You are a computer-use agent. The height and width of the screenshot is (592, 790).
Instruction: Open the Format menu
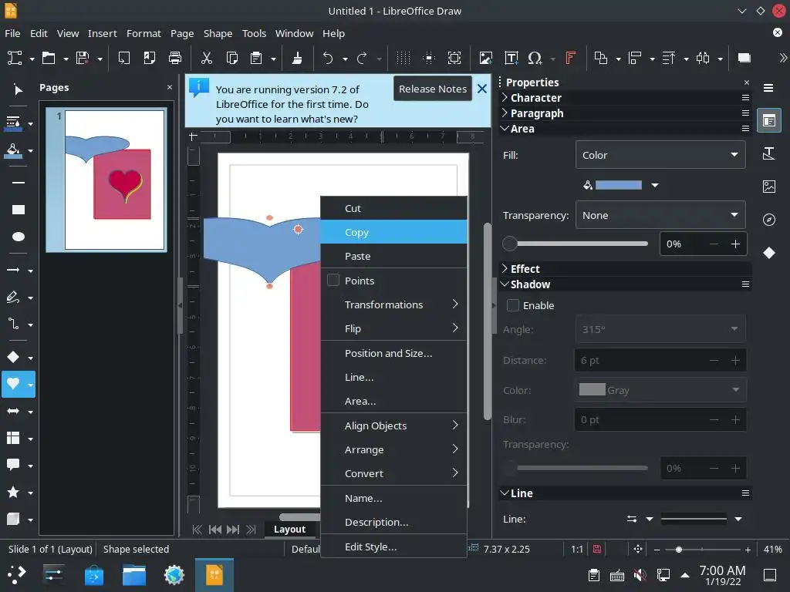143,33
